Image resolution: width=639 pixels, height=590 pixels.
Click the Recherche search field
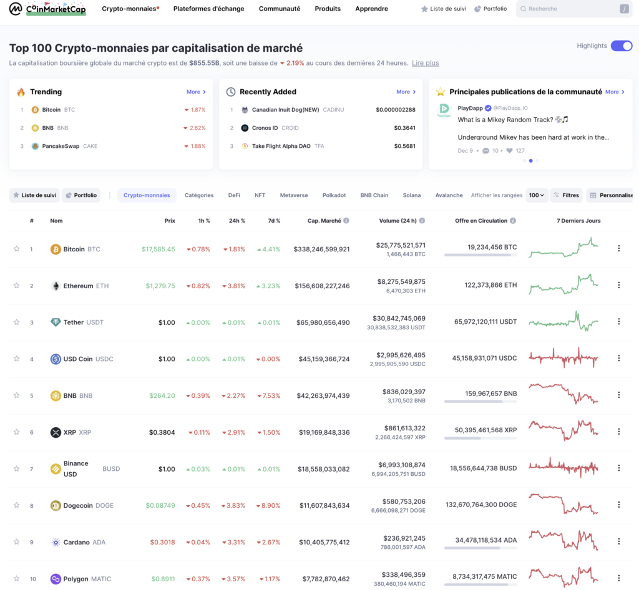(574, 9)
